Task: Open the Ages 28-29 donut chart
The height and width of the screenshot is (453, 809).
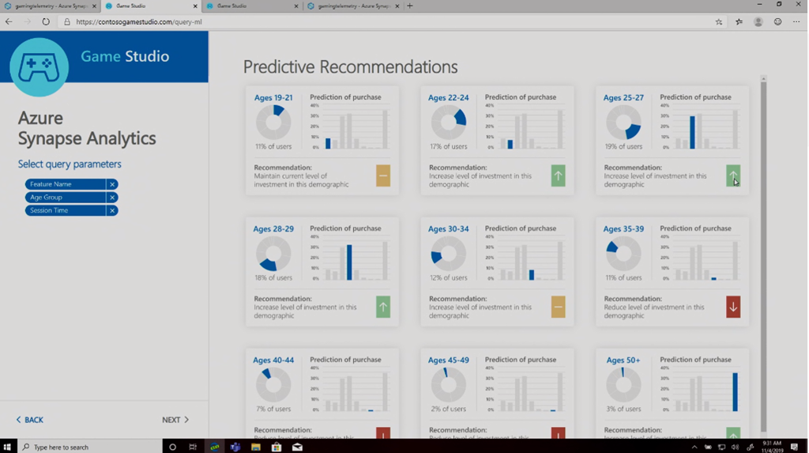Action: 273,254
